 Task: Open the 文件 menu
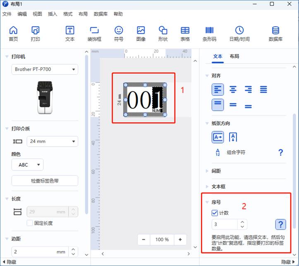click(x=7, y=14)
